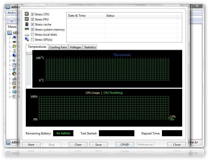Expand the Motherboard node arrow in the tree
Image resolution: width=208 pixels, height=161 pixels.
point(10,42)
